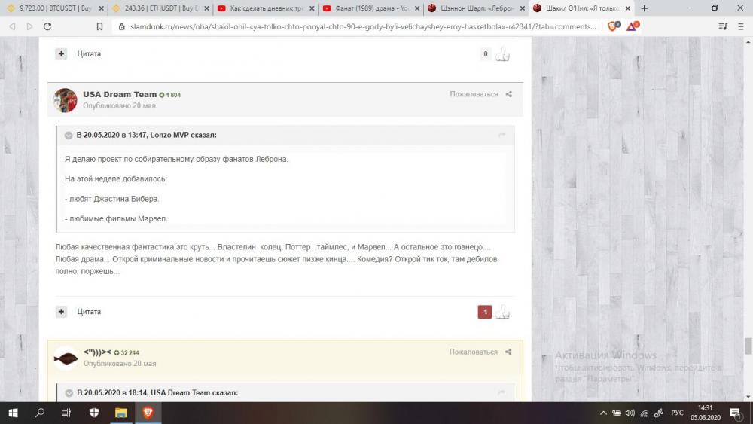Click the thumbs-up icon on the topmost post
Viewport: 753px width, 424px height.
(x=502, y=54)
